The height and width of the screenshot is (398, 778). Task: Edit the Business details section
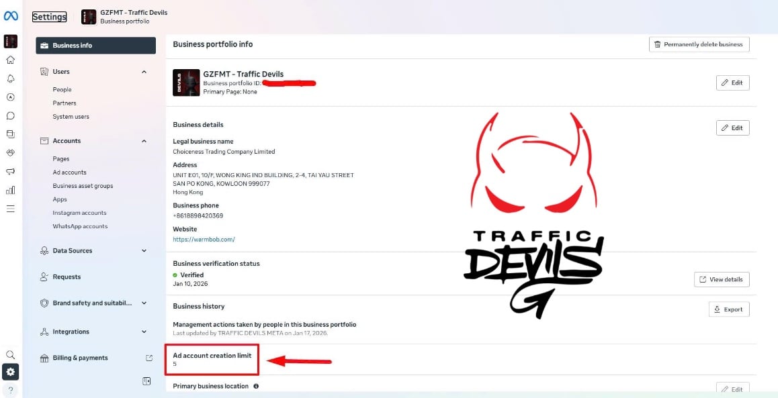[733, 128]
